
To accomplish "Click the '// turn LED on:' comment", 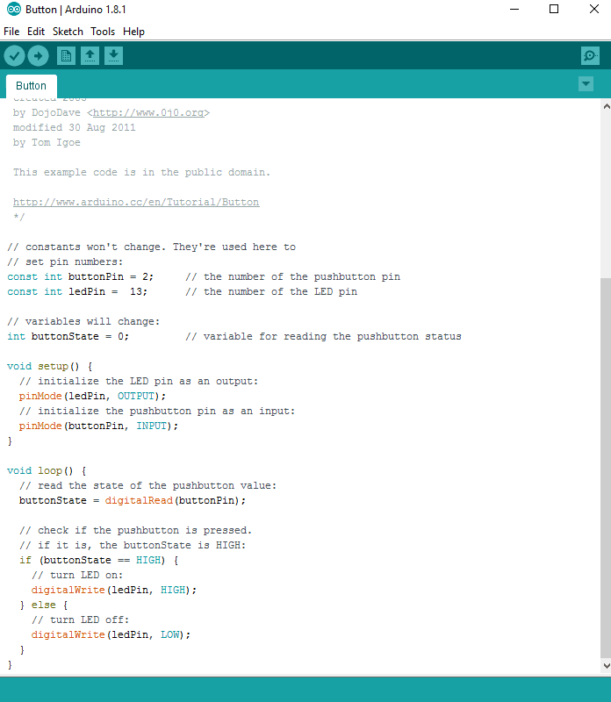I will click(x=77, y=575).
